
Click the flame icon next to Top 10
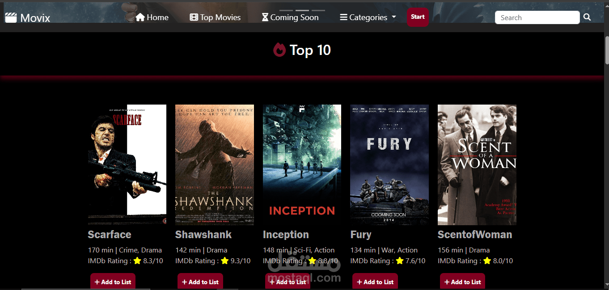coord(279,50)
